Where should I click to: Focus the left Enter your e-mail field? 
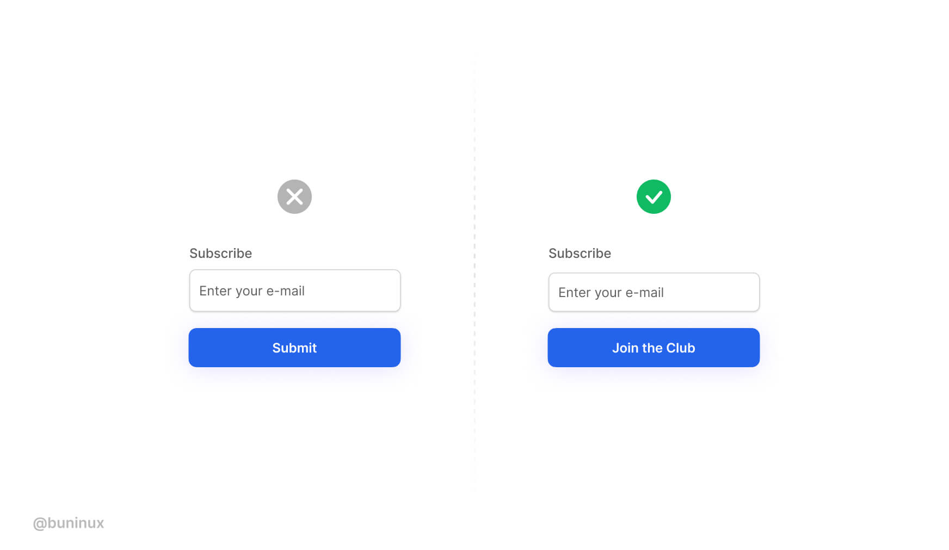point(295,291)
